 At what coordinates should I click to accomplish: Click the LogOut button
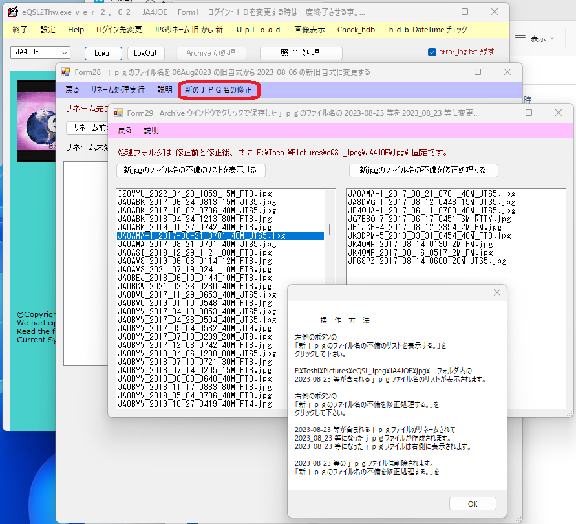coord(145,53)
